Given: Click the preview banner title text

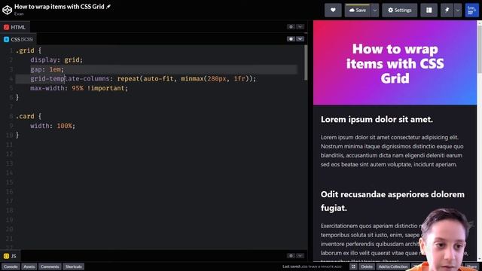Looking at the screenshot, I should click(395, 63).
